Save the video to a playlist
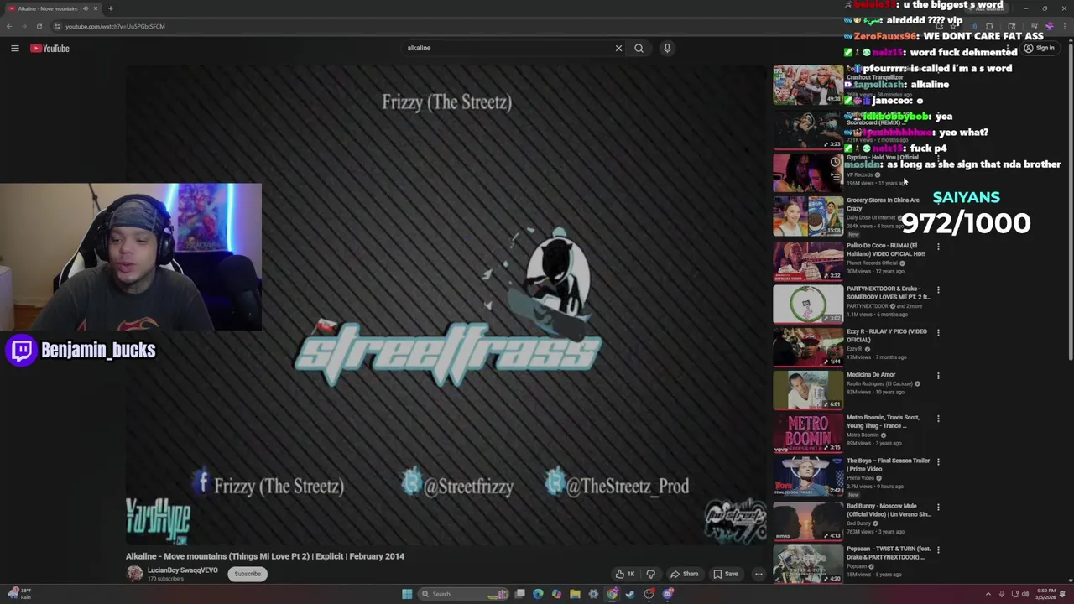 pos(726,574)
